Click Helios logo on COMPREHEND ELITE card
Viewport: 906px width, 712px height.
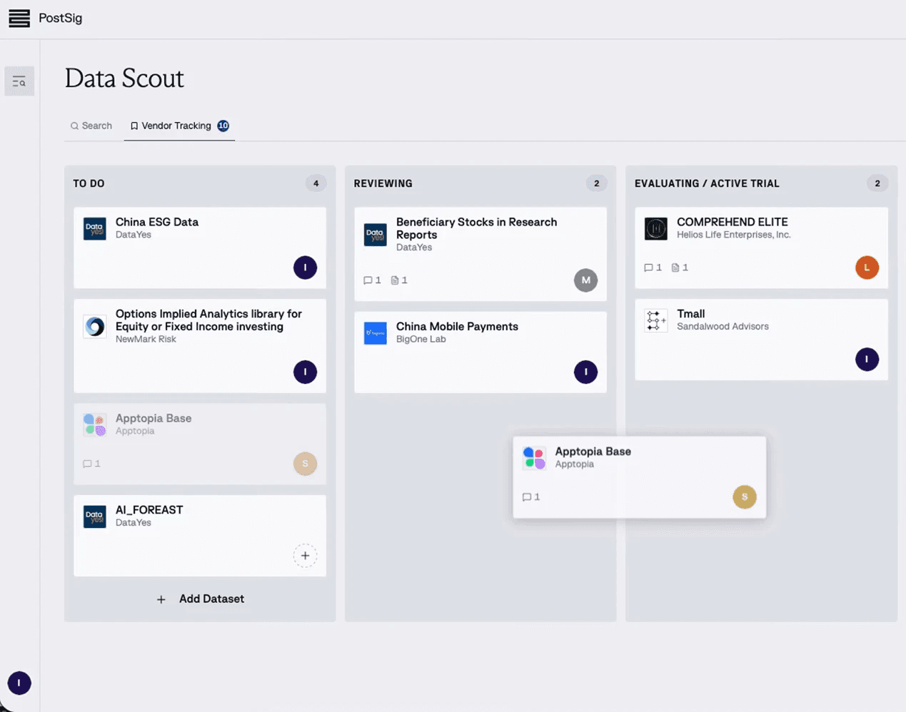point(656,229)
